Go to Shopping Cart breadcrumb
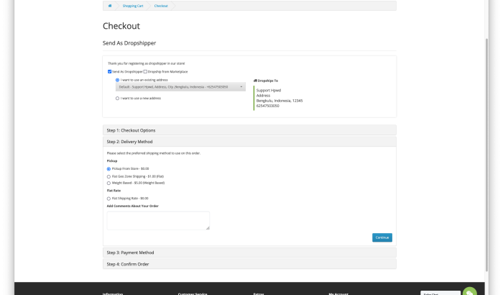The height and width of the screenshot is (295, 503). [x=133, y=6]
